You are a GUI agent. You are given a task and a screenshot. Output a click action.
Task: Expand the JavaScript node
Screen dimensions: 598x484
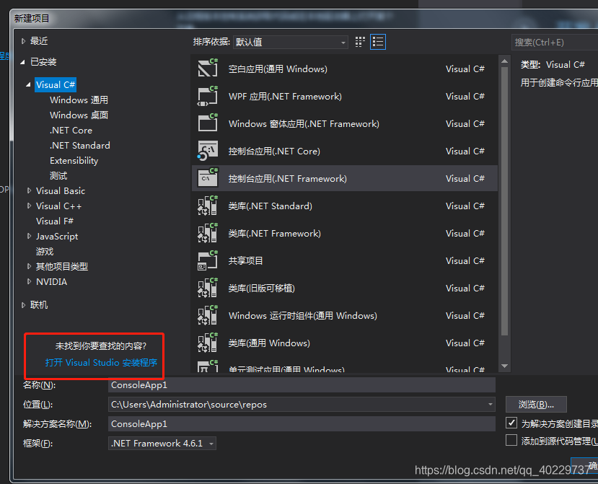click(x=29, y=237)
